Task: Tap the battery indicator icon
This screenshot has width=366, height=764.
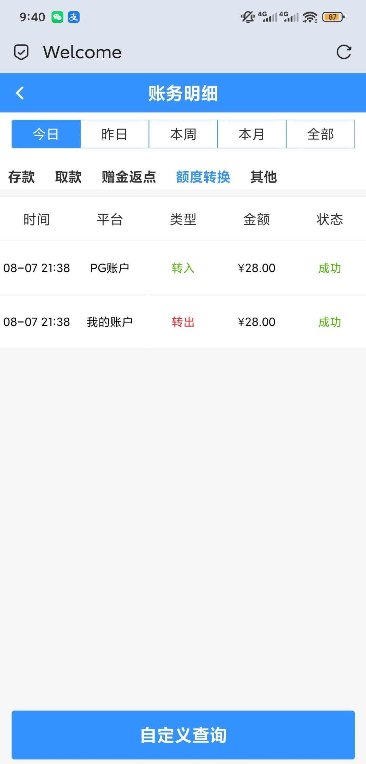Action: (x=333, y=17)
